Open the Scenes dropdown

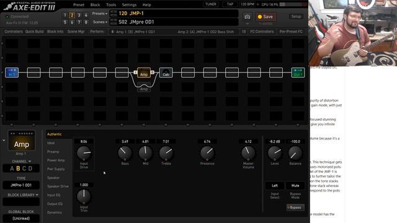pyautogui.click(x=100, y=22)
